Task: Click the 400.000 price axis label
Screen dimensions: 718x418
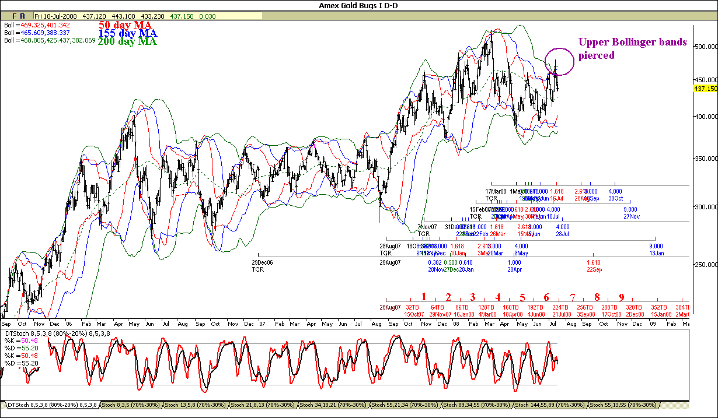Action: click(706, 117)
